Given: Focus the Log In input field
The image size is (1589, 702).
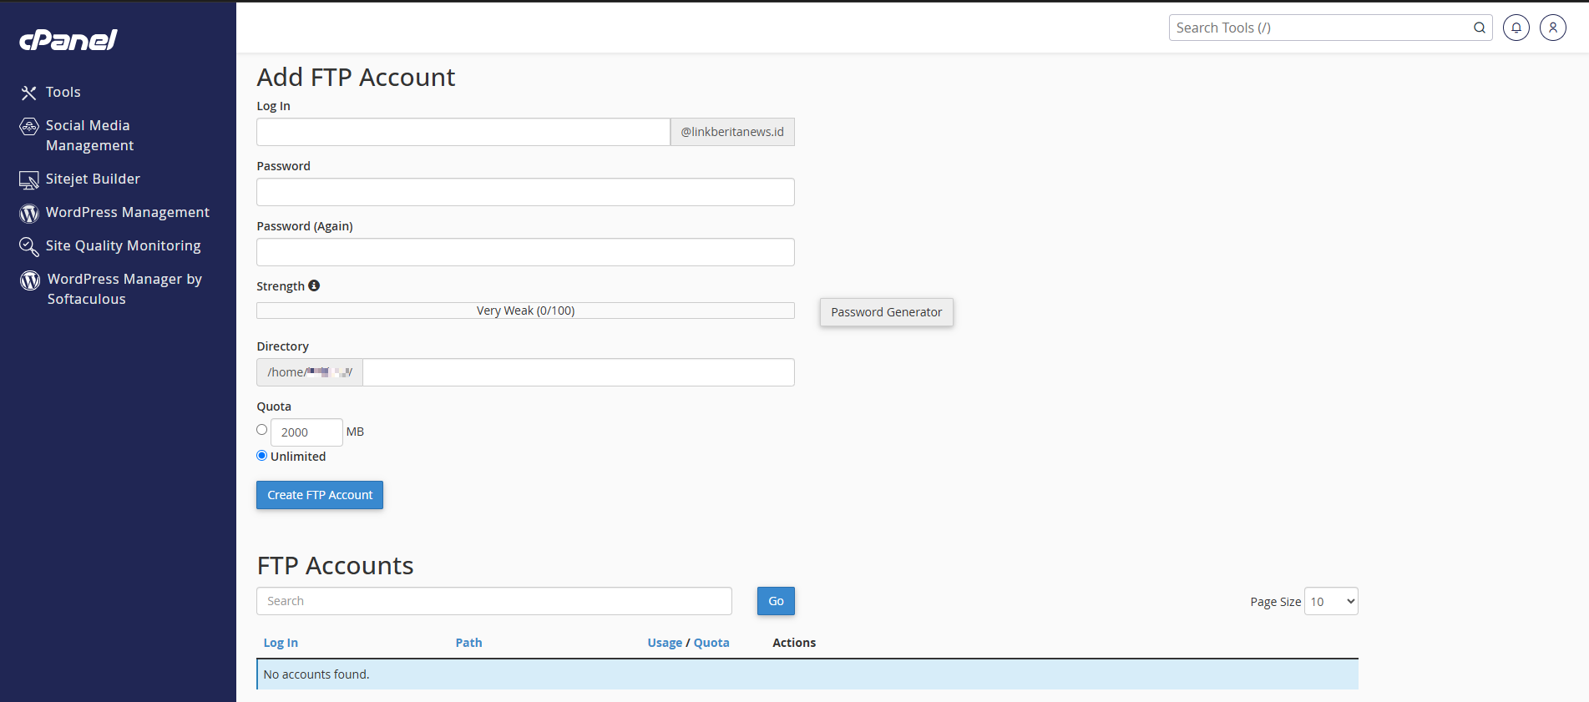Looking at the screenshot, I should pyautogui.click(x=463, y=132).
